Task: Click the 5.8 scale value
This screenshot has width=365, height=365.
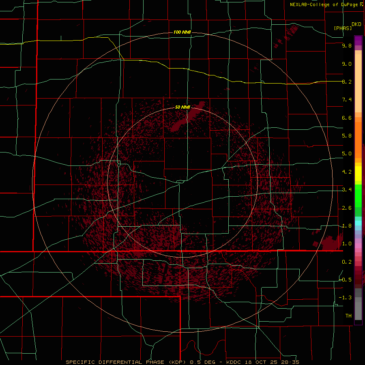Action: click(x=347, y=136)
